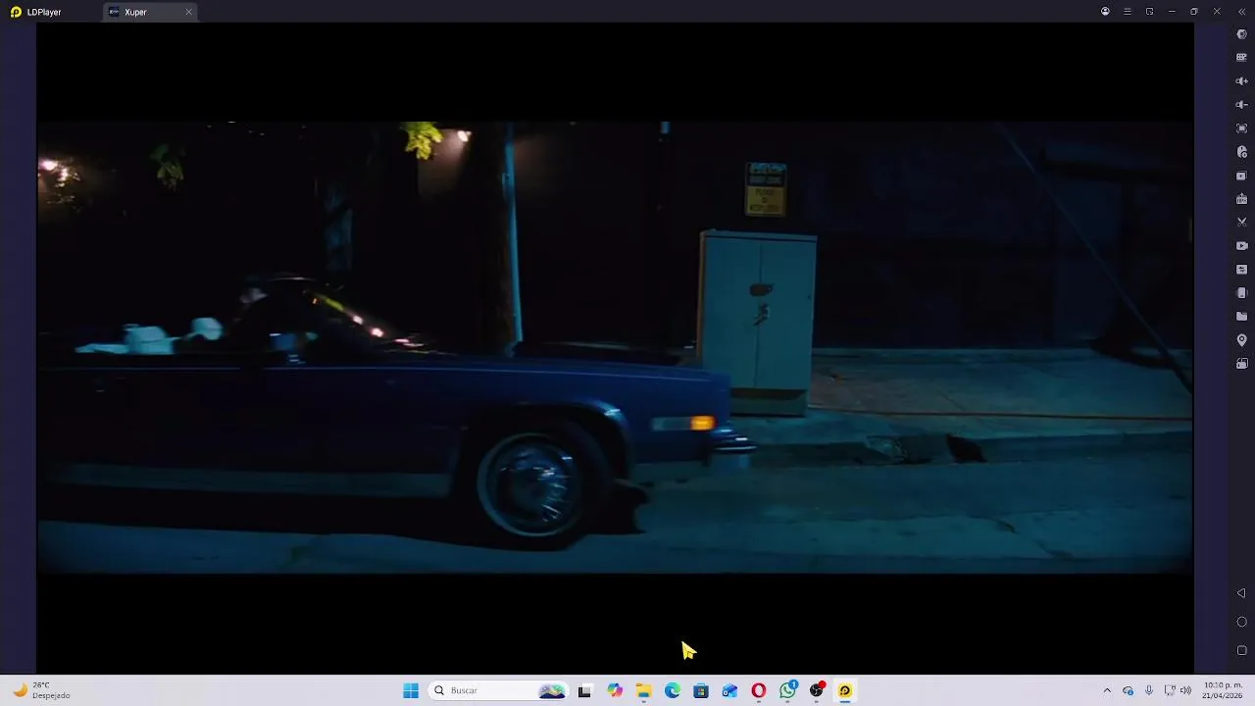Show hidden system tray icons
The height and width of the screenshot is (706, 1255).
pyautogui.click(x=1107, y=690)
